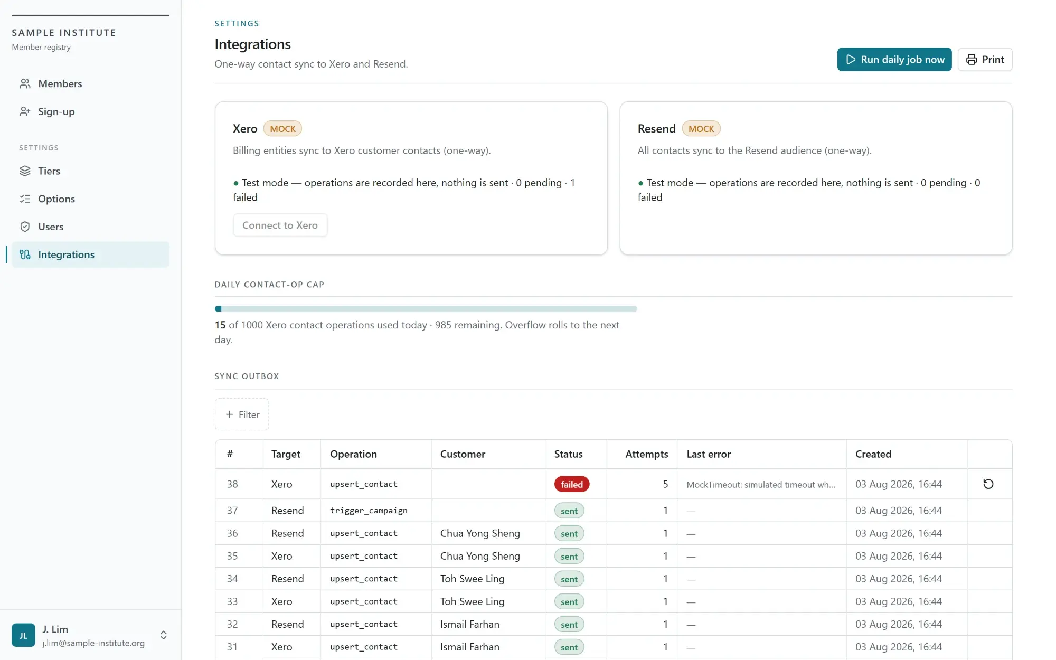Go to Options settings

(x=90, y=199)
